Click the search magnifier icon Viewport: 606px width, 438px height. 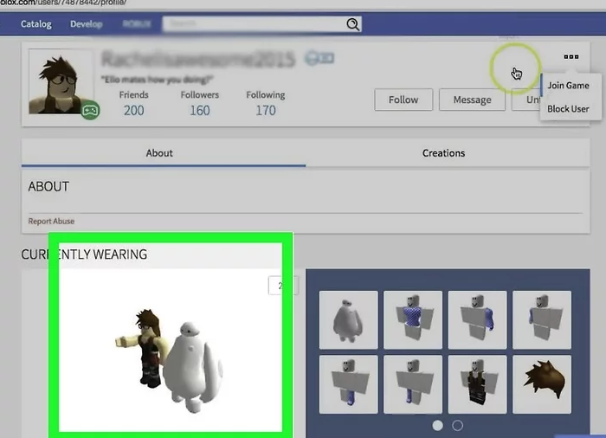352,24
